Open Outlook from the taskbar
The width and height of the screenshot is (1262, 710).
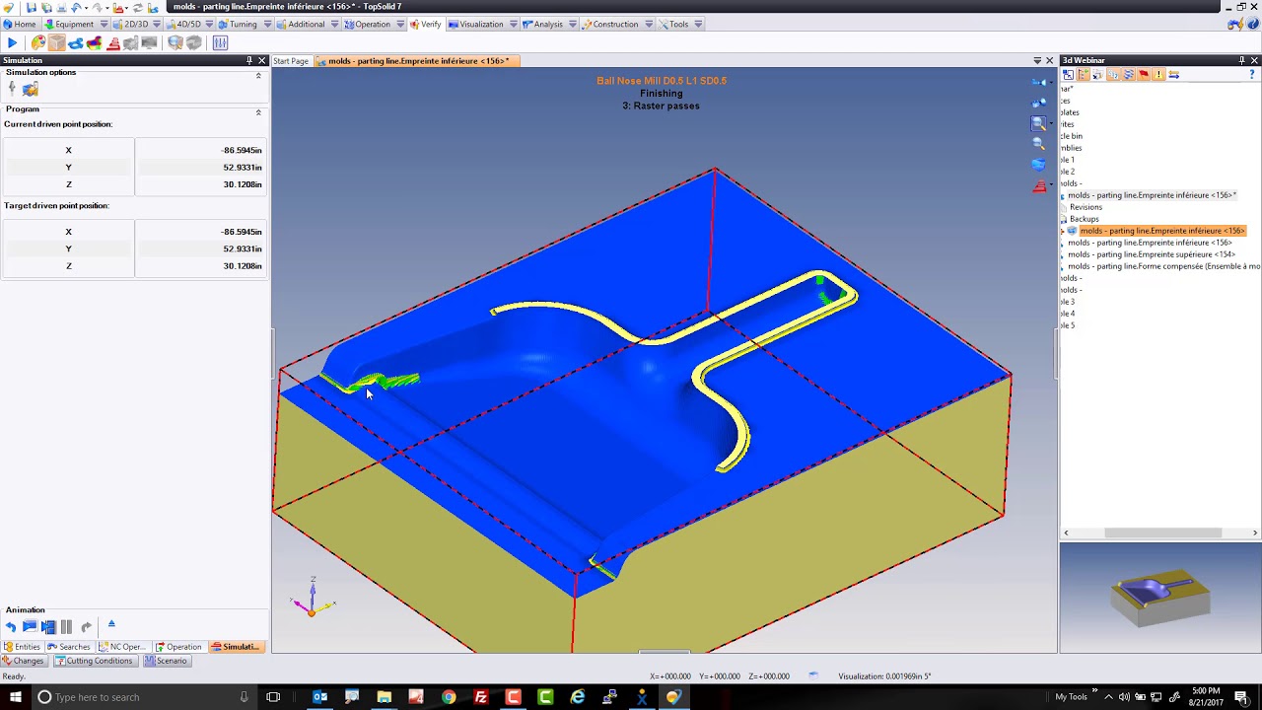point(319,697)
